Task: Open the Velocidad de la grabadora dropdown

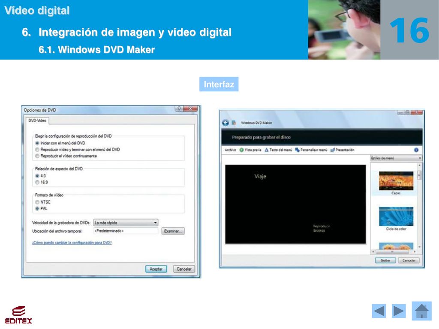Action: 126,223
